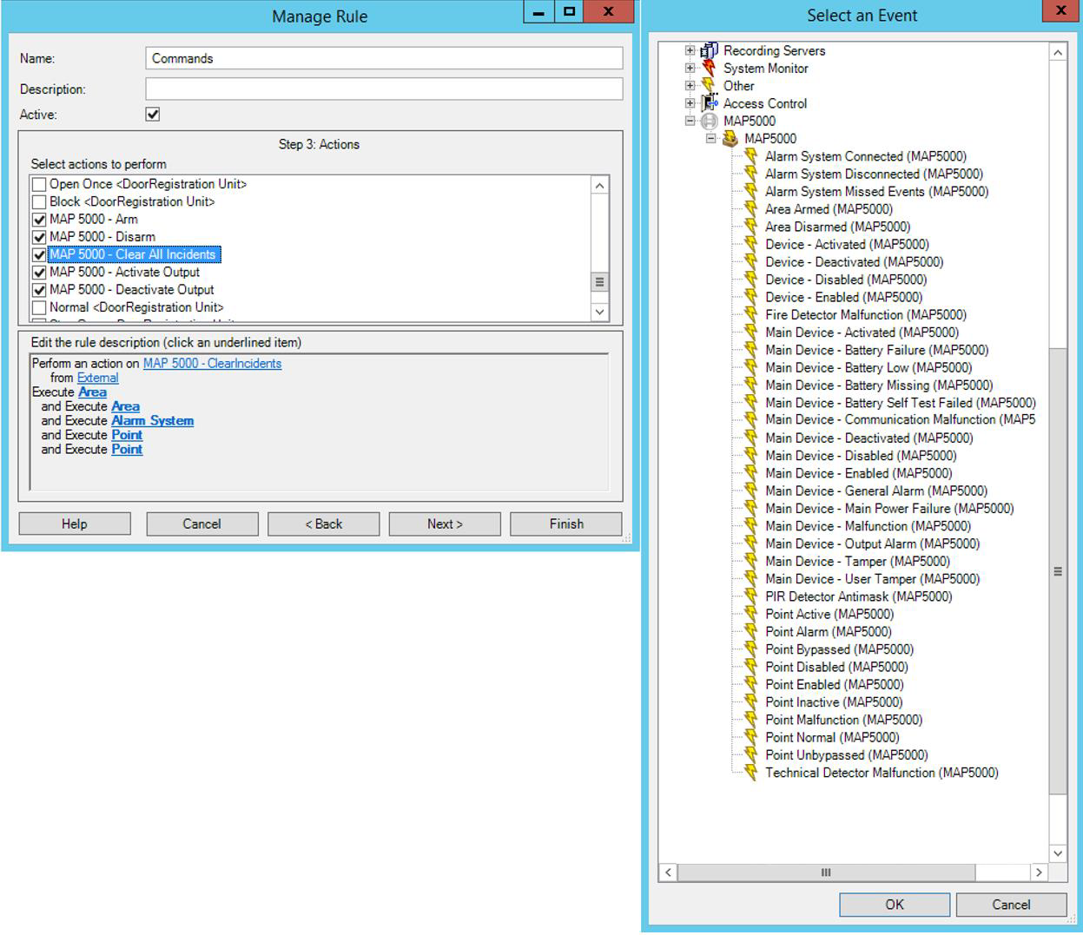
Task: Click the MAP5000 child folder icon
Action: [x=730, y=138]
